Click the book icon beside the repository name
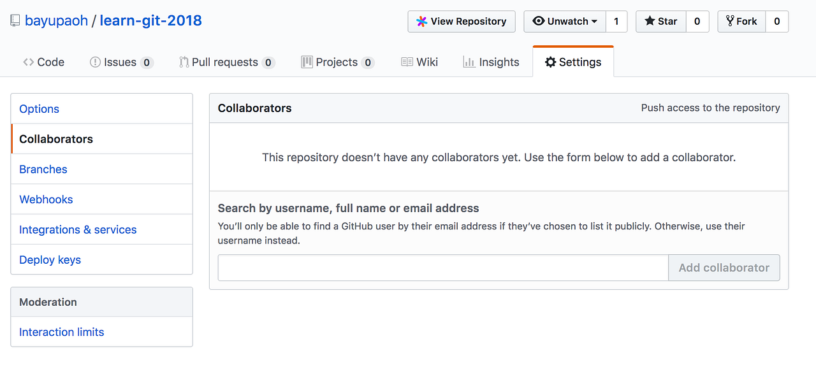The width and height of the screenshot is (816, 367). coord(14,20)
